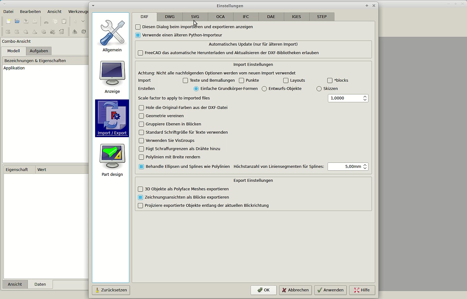The width and height of the screenshot is (467, 299).
Task: Open the Bearbeiten menu
Action: (x=30, y=12)
